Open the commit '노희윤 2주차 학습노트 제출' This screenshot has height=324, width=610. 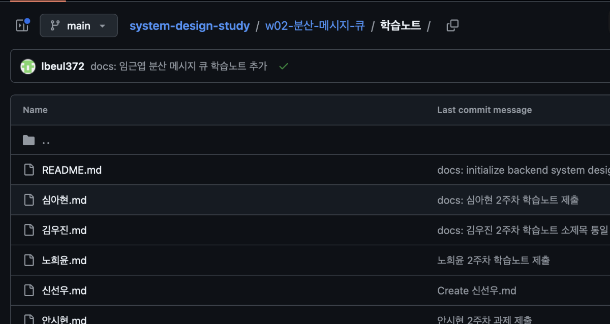click(x=494, y=261)
